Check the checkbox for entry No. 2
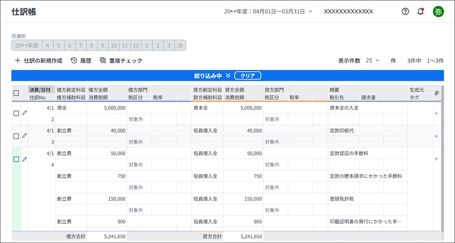 [x=16, y=113]
